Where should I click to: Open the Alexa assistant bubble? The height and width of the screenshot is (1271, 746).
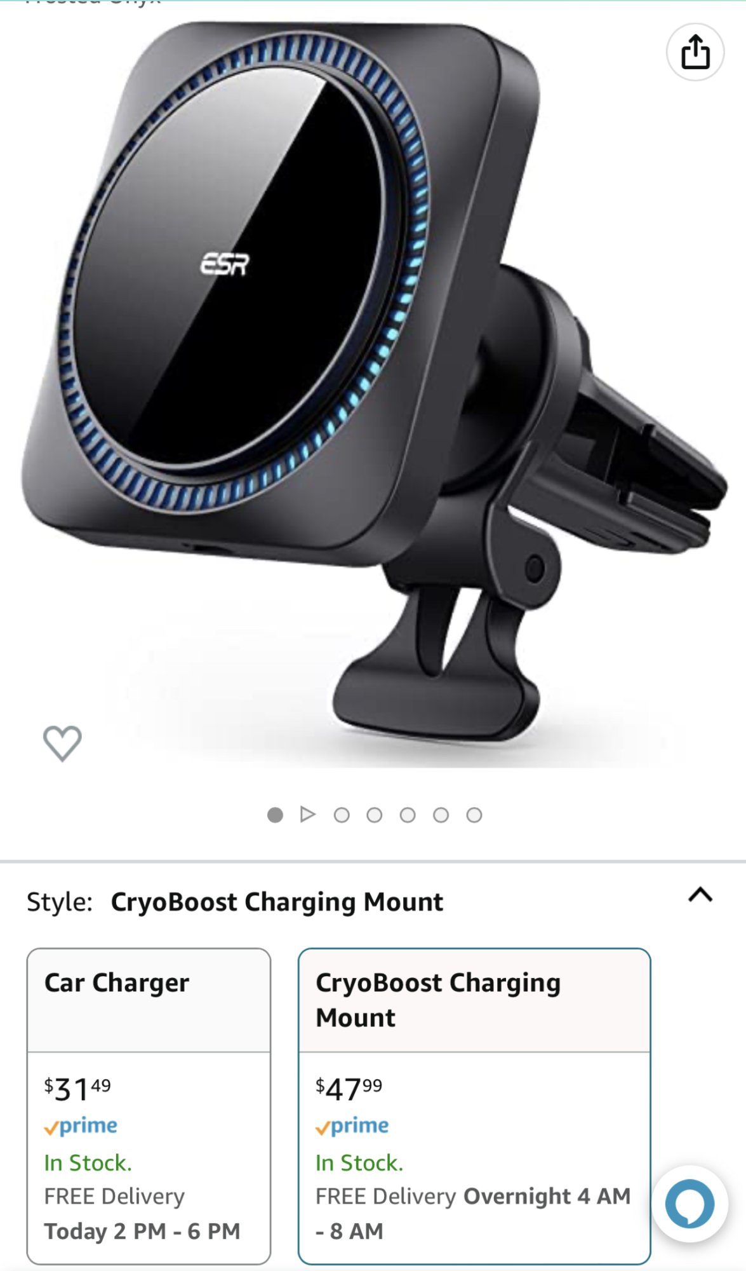[x=689, y=1204]
